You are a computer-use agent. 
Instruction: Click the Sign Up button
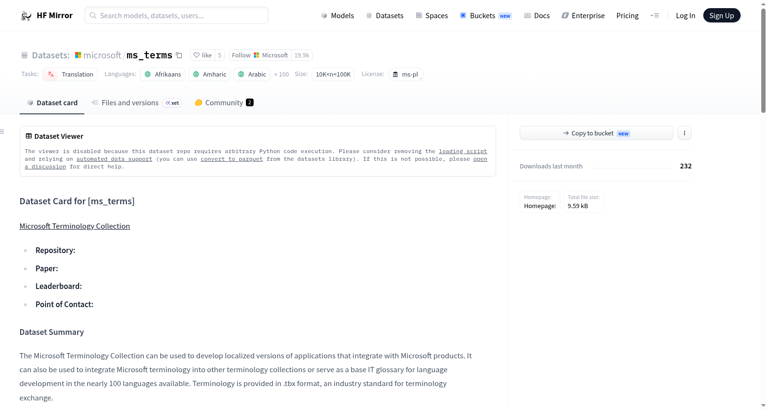point(721,16)
